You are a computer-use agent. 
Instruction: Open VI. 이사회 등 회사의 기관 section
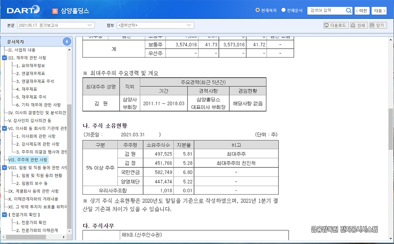[37, 128]
